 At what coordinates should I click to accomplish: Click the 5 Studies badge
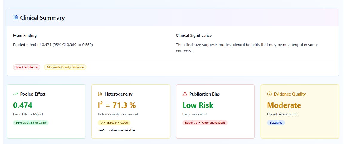coord(276,123)
